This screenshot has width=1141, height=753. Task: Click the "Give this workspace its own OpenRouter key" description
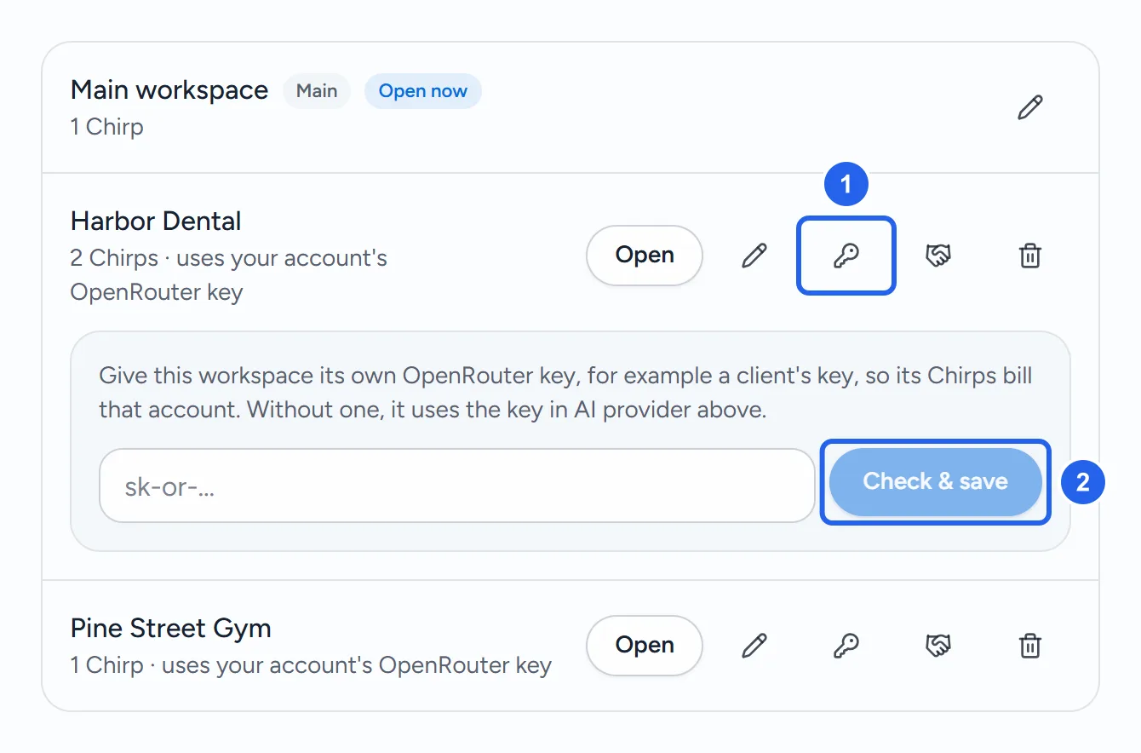point(565,393)
